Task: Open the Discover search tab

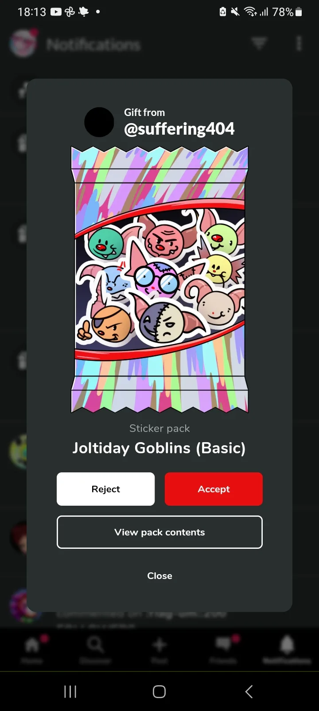Action: 95,649
